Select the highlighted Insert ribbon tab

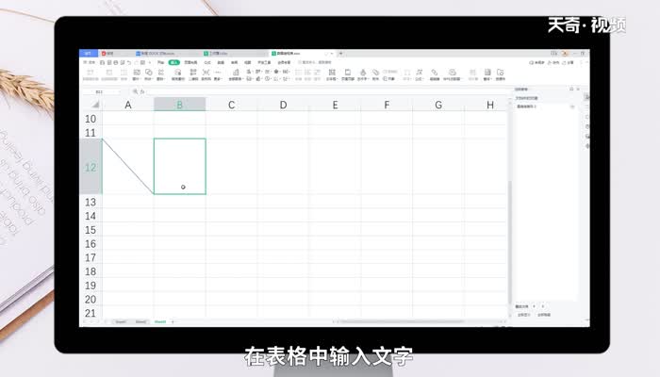pyautogui.click(x=173, y=62)
